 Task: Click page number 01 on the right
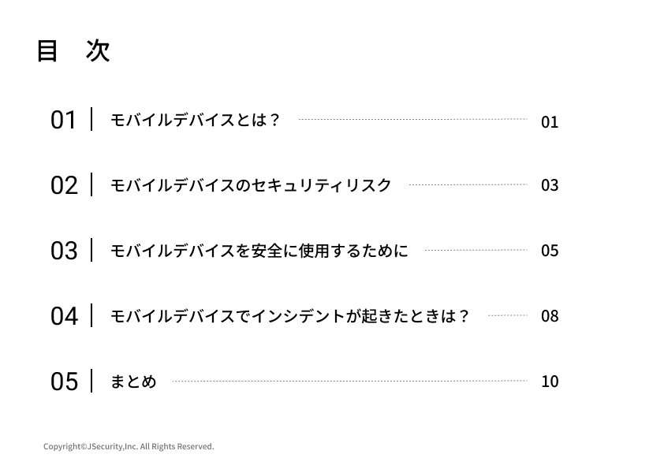point(550,122)
